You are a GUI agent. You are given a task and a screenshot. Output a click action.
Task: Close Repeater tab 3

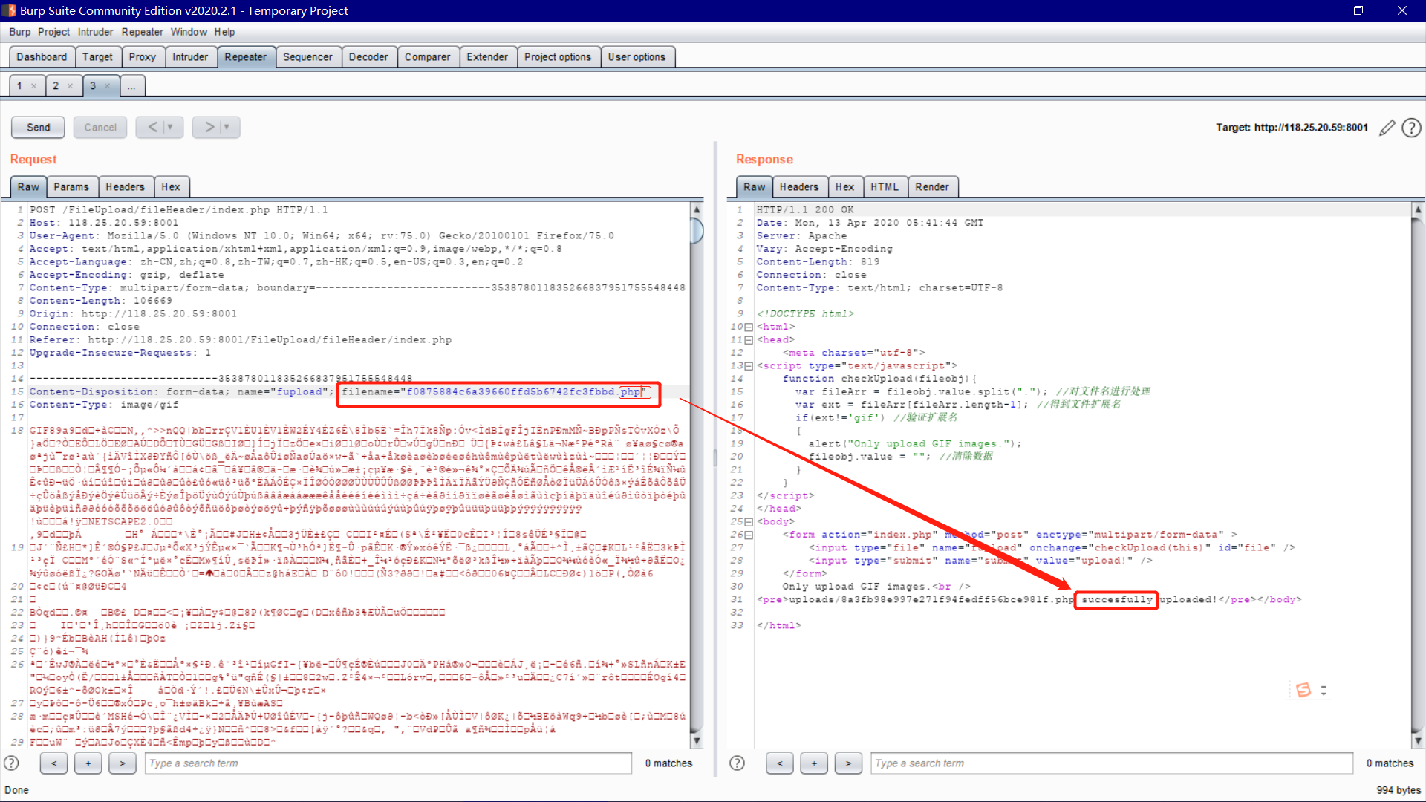coord(107,86)
